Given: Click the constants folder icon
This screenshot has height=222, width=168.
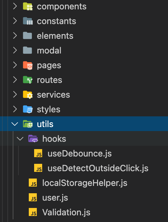Looking at the screenshot, I should [x=28, y=21].
